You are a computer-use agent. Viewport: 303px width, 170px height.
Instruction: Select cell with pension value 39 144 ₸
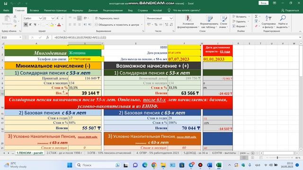(x=85, y=93)
